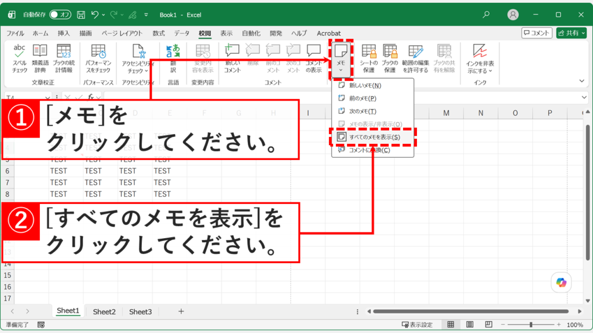
Task: Open the user account profile icon
Action: 513,14
